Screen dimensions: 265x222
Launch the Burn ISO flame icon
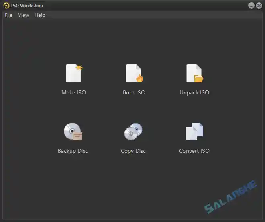pos(135,73)
